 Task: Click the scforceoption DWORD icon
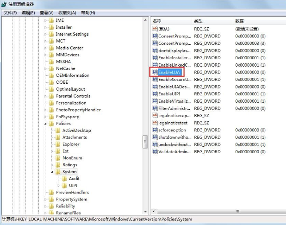[155, 130]
